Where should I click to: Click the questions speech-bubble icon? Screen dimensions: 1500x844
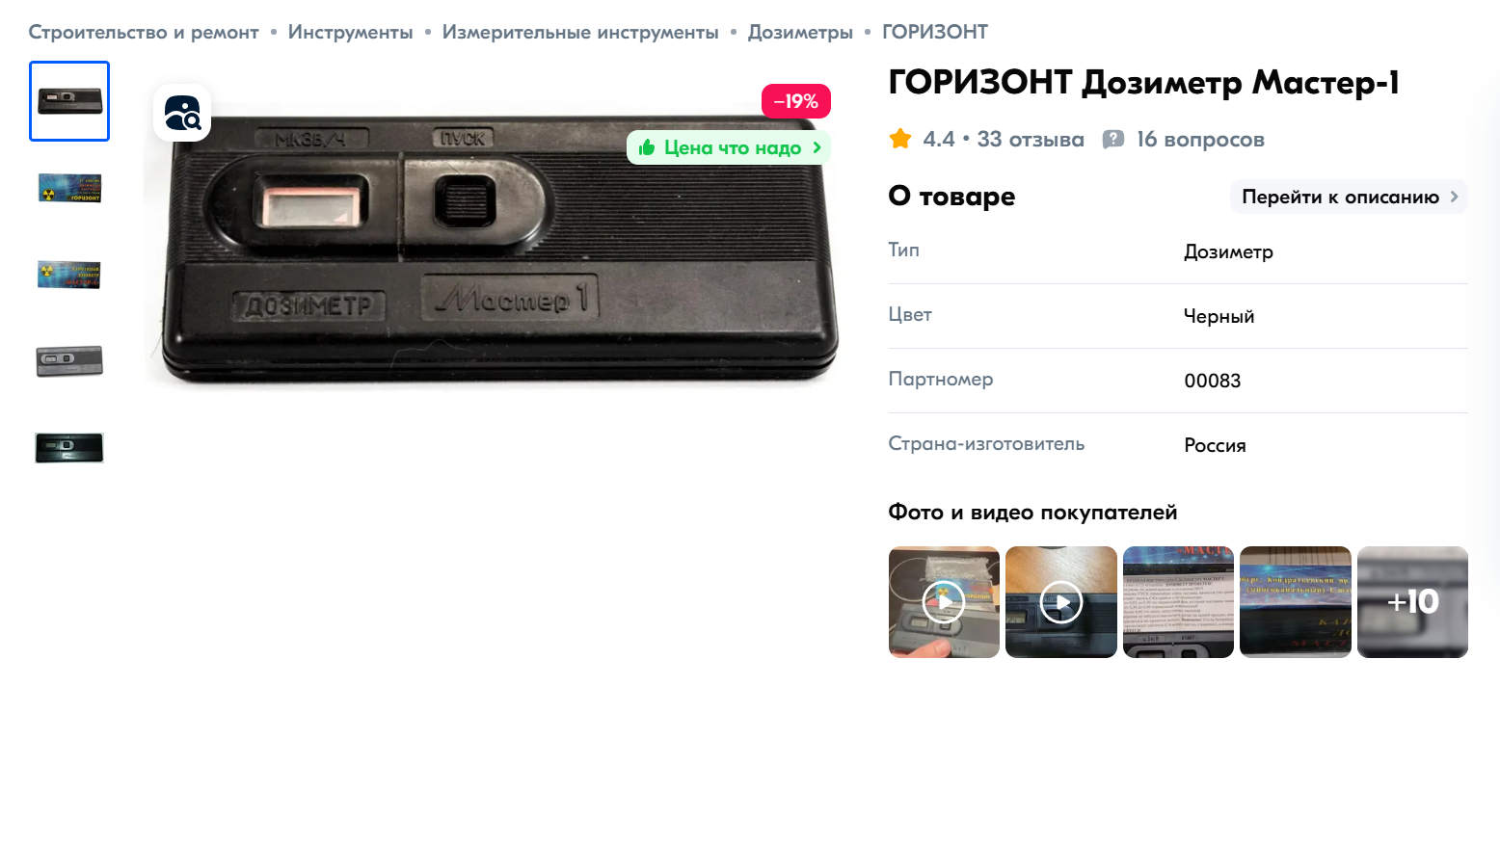1113,140
